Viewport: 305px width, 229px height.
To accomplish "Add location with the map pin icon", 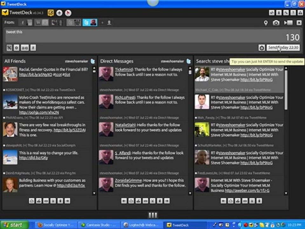I will click(266, 23).
